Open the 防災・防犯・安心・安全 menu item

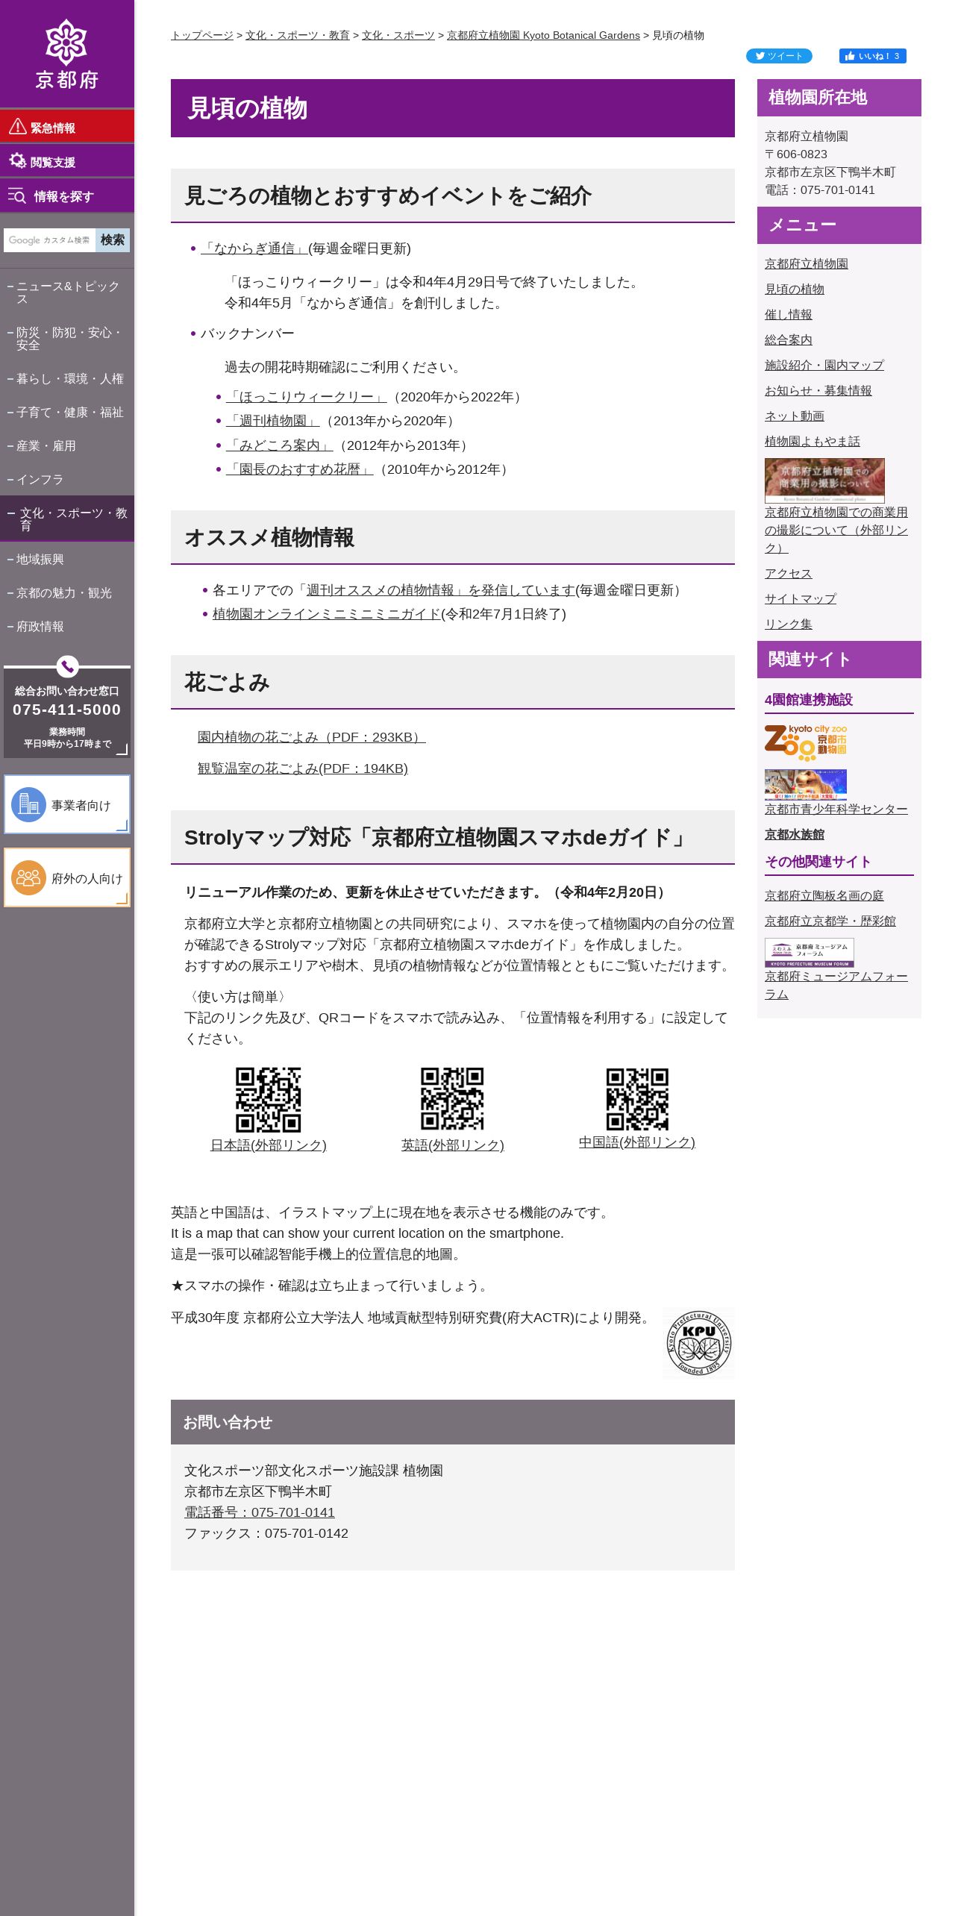point(67,339)
